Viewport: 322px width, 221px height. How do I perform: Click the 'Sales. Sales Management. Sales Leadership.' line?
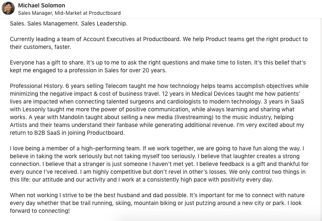(69, 23)
